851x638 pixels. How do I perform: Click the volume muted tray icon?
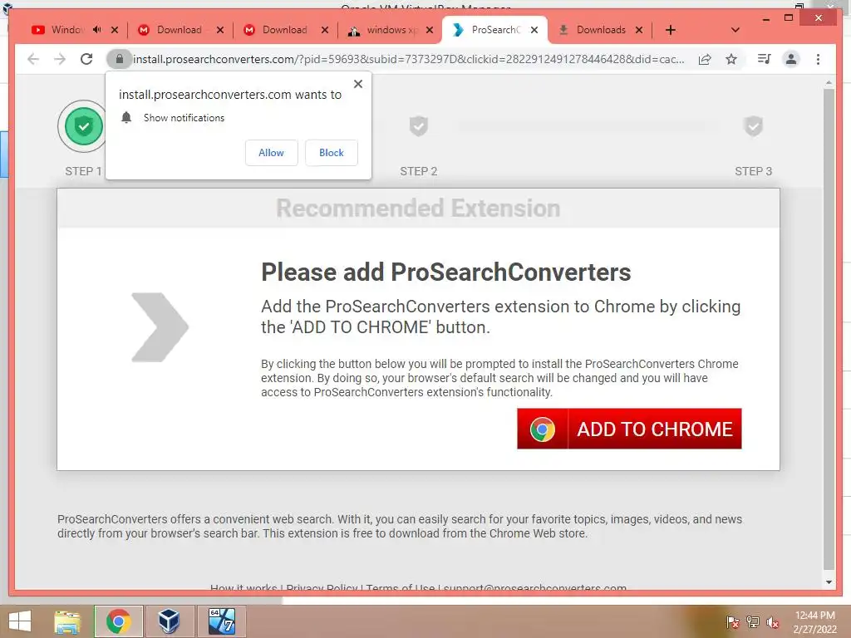(773, 622)
